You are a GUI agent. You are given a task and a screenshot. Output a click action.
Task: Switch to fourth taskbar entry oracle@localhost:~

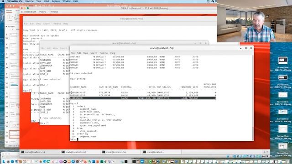(162, 152)
